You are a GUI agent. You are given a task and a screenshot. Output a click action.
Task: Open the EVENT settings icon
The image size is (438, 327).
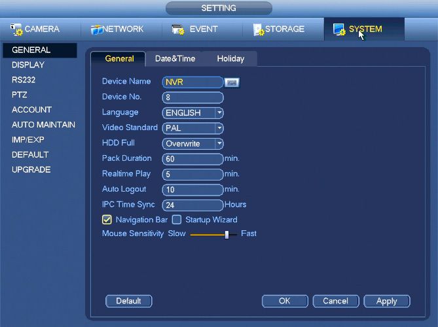pos(178,29)
